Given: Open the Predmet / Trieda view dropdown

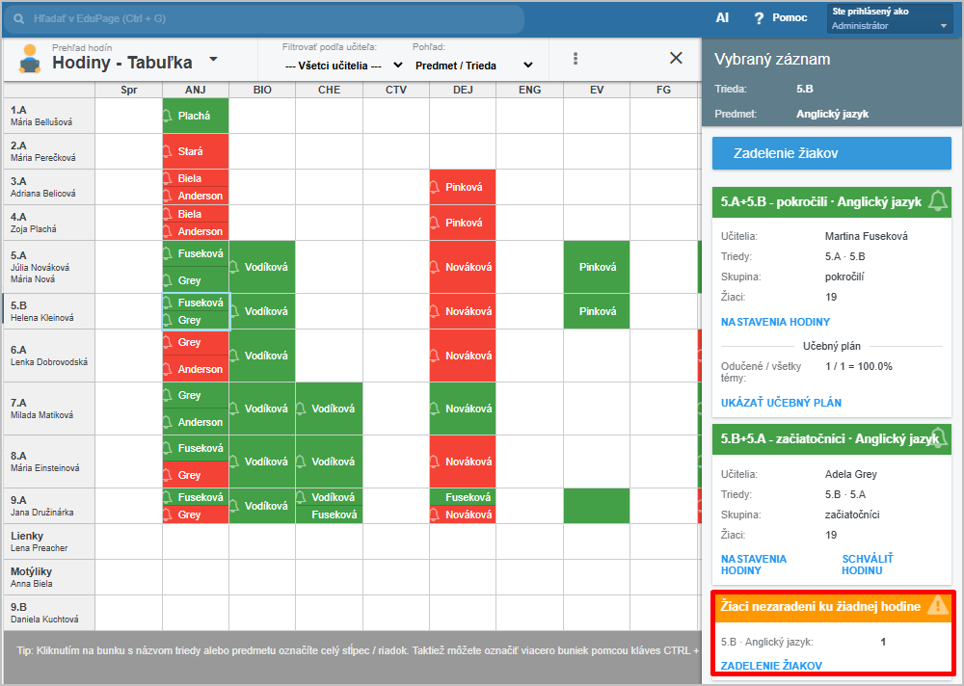Looking at the screenshot, I should [473, 66].
